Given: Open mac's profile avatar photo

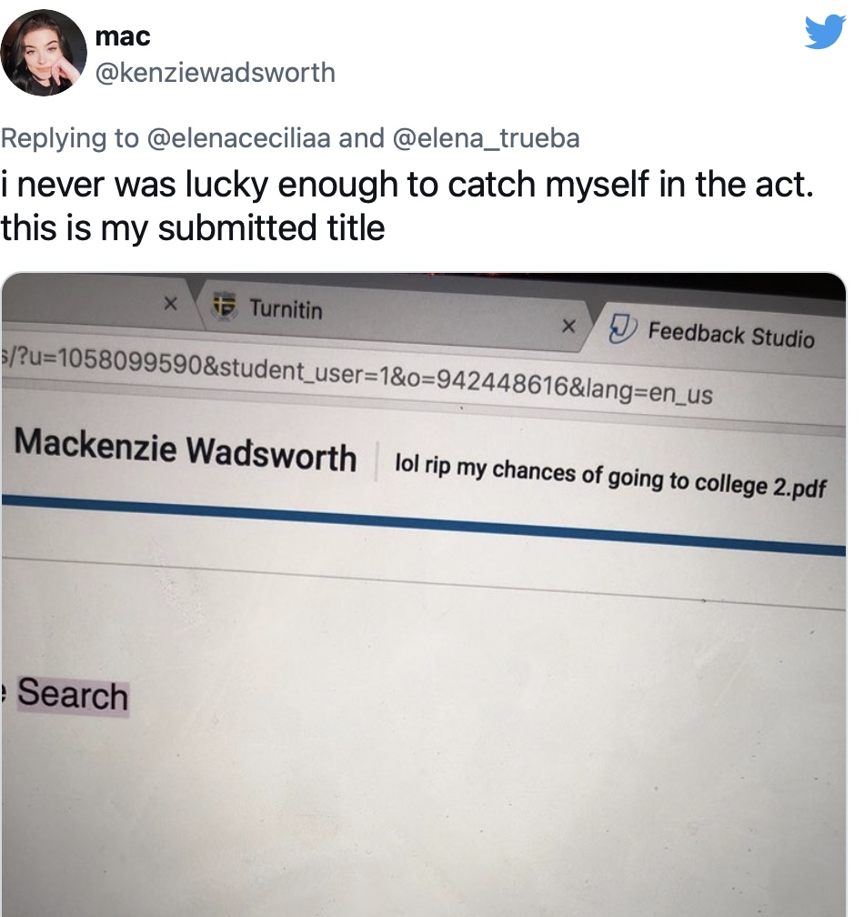Looking at the screenshot, I should [44, 53].
